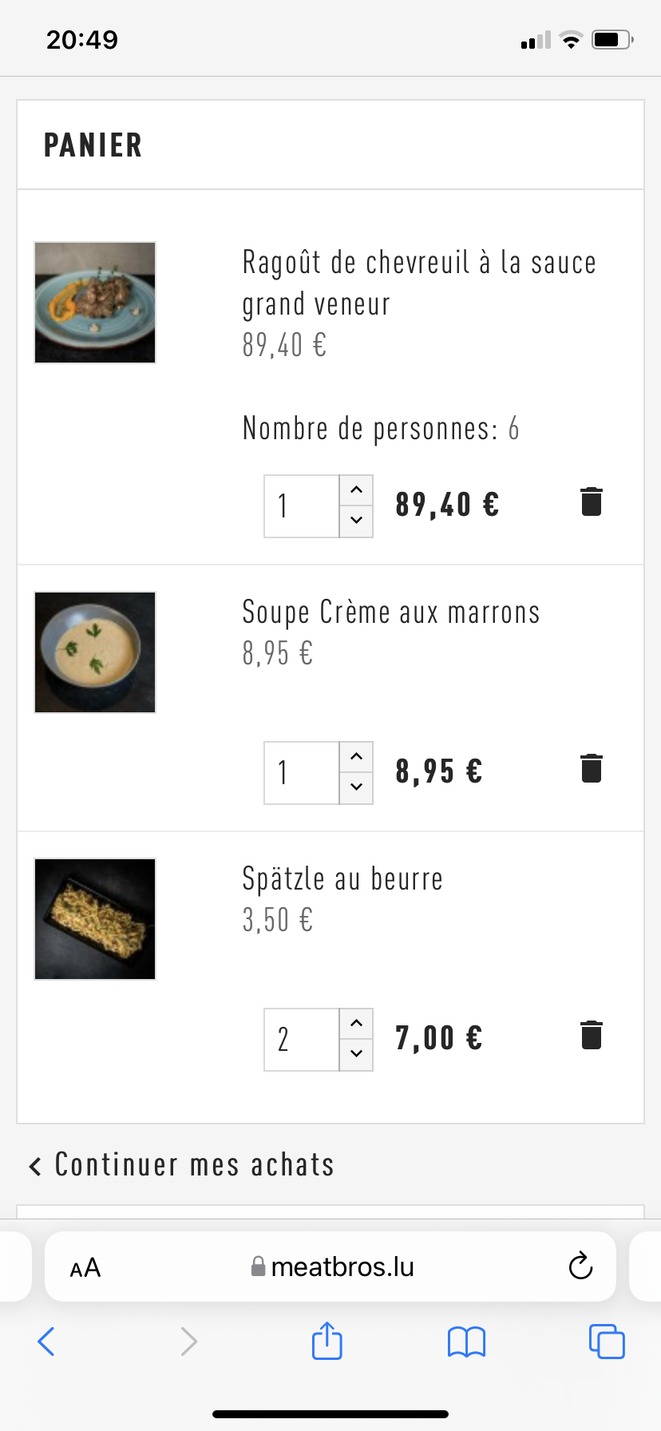Screen dimensions: 661x1431
Task: Increase Soupe Crème aux marrons quantity
Action: pos(357,757)
